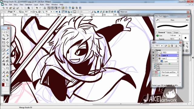Open the Filter menu
Viewport: 194px width, 109px height.
48,5
